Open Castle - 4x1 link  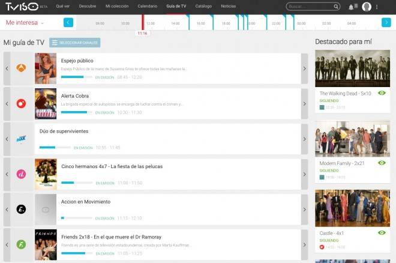pyautogui.click(x=331, y=233)
